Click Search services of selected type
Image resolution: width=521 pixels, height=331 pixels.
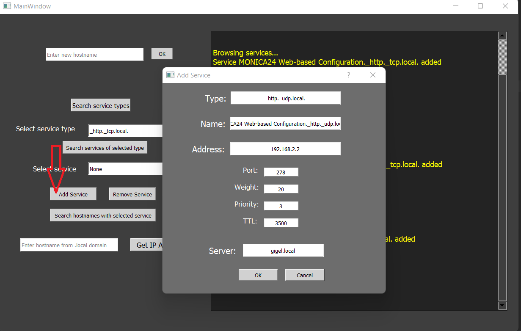coord(105,148)
